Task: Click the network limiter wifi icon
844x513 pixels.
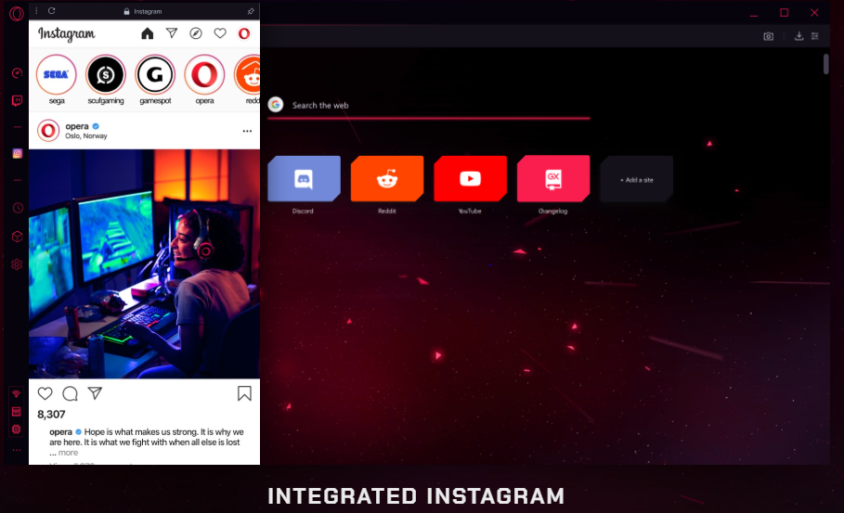Action: [17, 394]
